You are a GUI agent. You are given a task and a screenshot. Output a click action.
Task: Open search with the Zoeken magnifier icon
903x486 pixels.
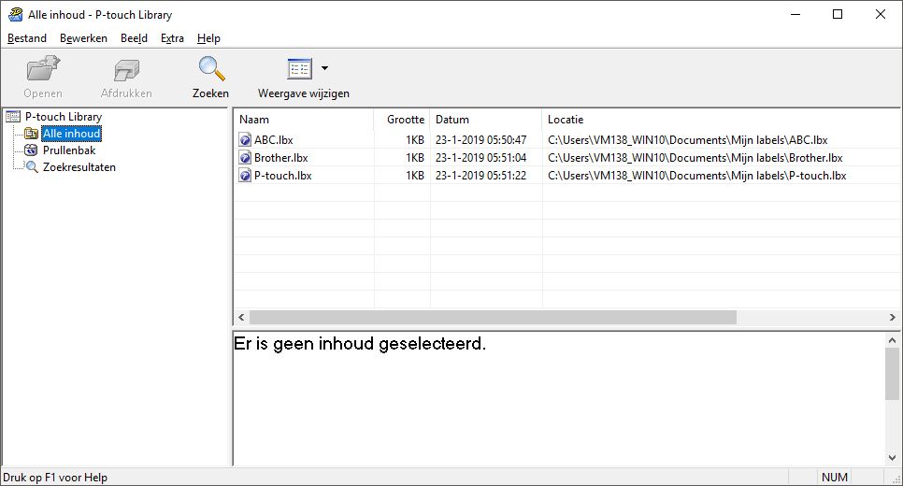coord(211,68)
